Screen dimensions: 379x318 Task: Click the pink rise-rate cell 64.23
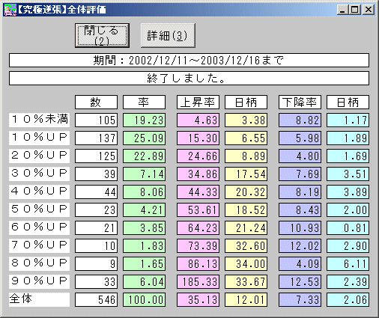point(198,227)
